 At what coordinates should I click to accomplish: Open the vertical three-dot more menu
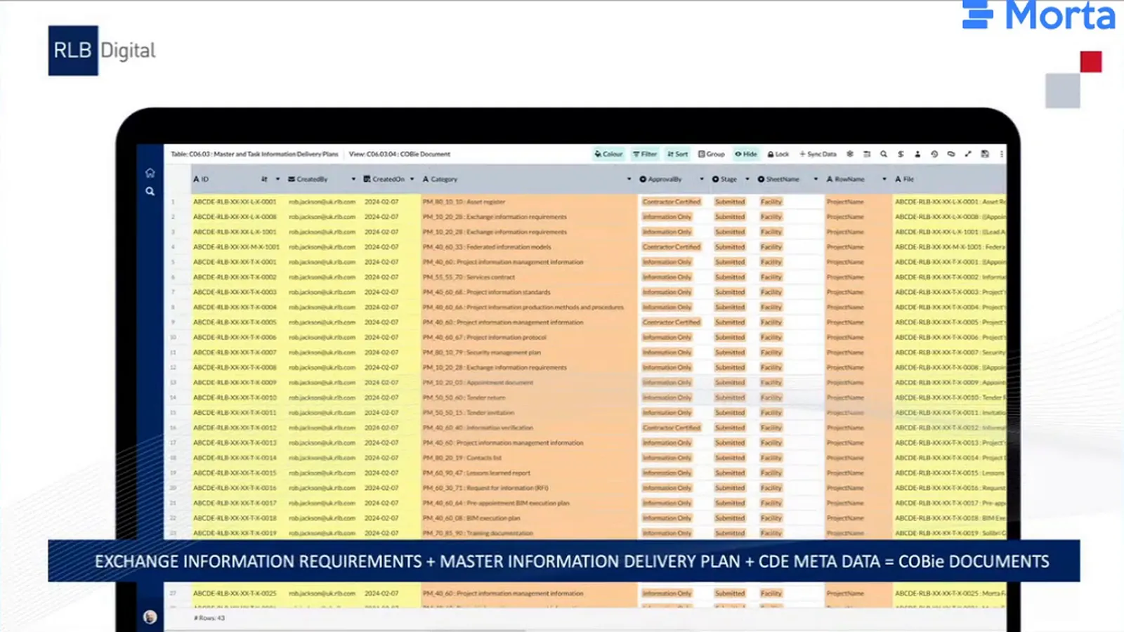(x=1001, y=154)
